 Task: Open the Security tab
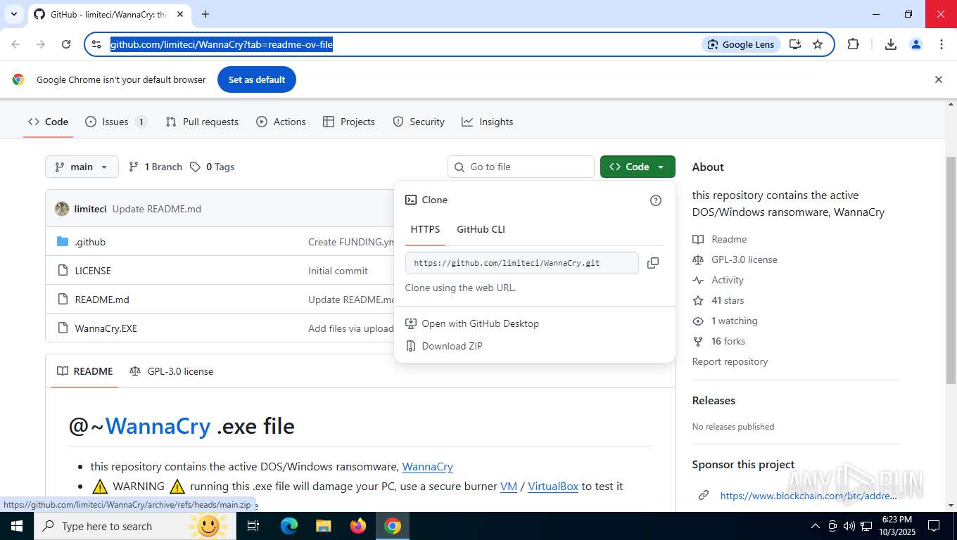pos(419,122)
